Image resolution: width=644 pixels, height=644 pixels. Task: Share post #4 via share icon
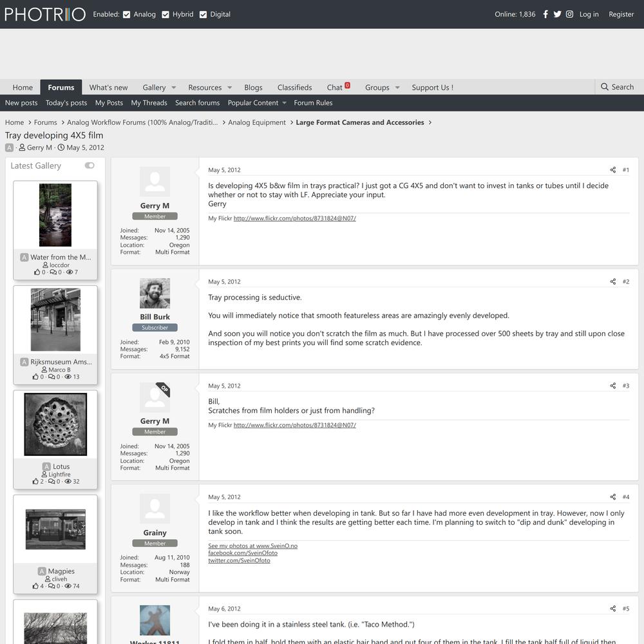point(612,497)
